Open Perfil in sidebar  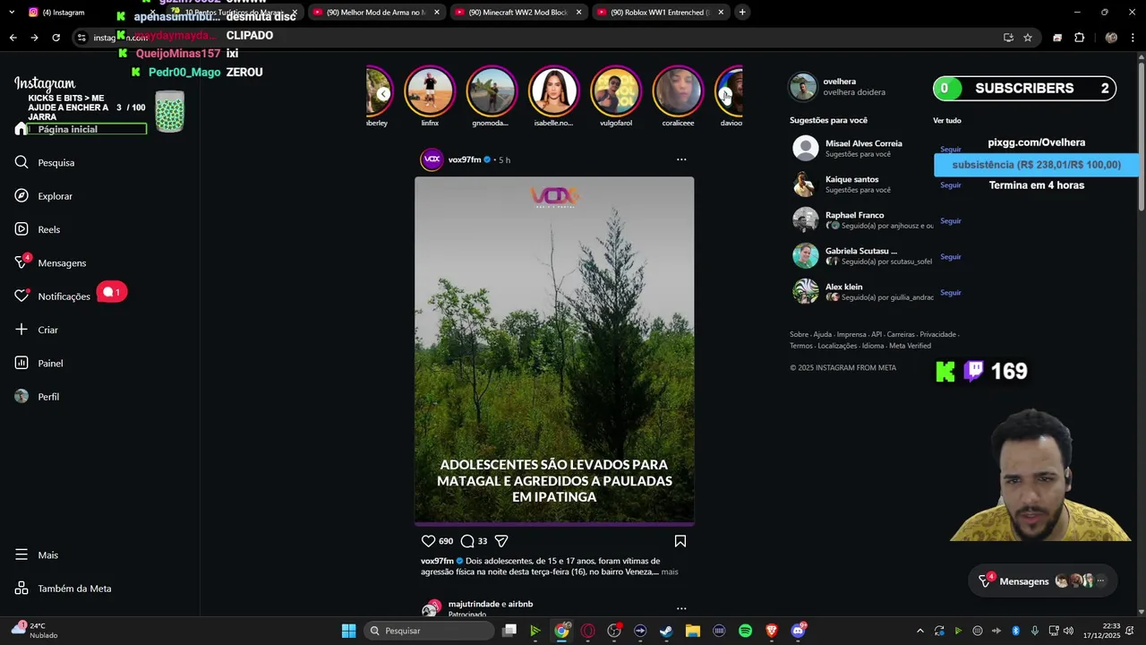tap(38, 396)
